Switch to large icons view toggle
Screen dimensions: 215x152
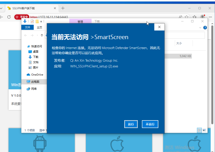pyautogui.click(x=204, y=130)
